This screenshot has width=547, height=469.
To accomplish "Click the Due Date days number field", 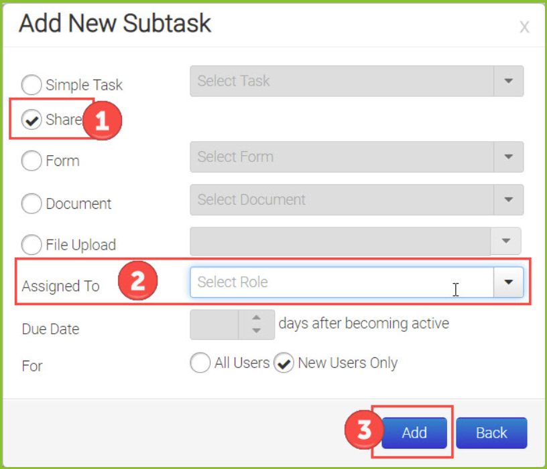I will pyautogui.click(x=215, y=324).
